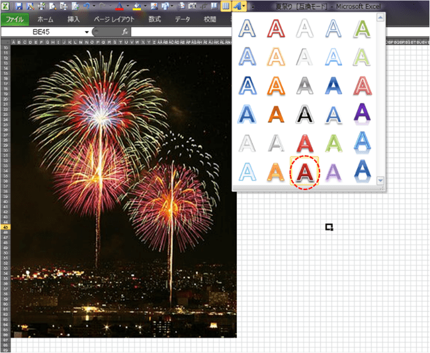The image size is (430, 353).
Task: Toggle gridlines with the highlighted grid icon
Action: [x=226, y=6]
